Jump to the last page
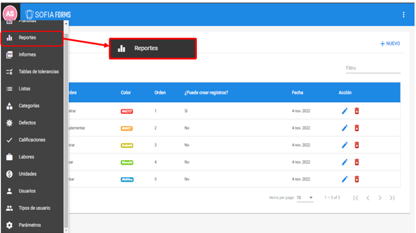This screenshot has width=416, height=233. coord(393,197)
